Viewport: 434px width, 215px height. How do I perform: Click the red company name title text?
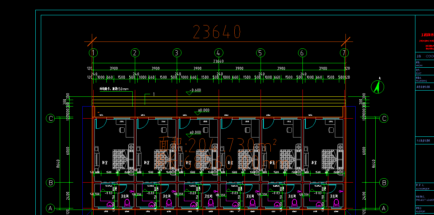click(428, 35)
